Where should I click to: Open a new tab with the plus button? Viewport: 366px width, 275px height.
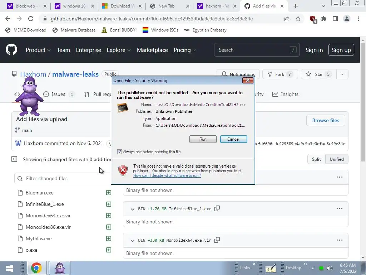(296, 6)
